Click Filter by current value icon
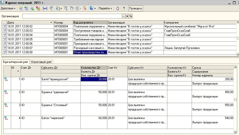The height and width of the screenshot is (135, 239). tap(71, 8)
